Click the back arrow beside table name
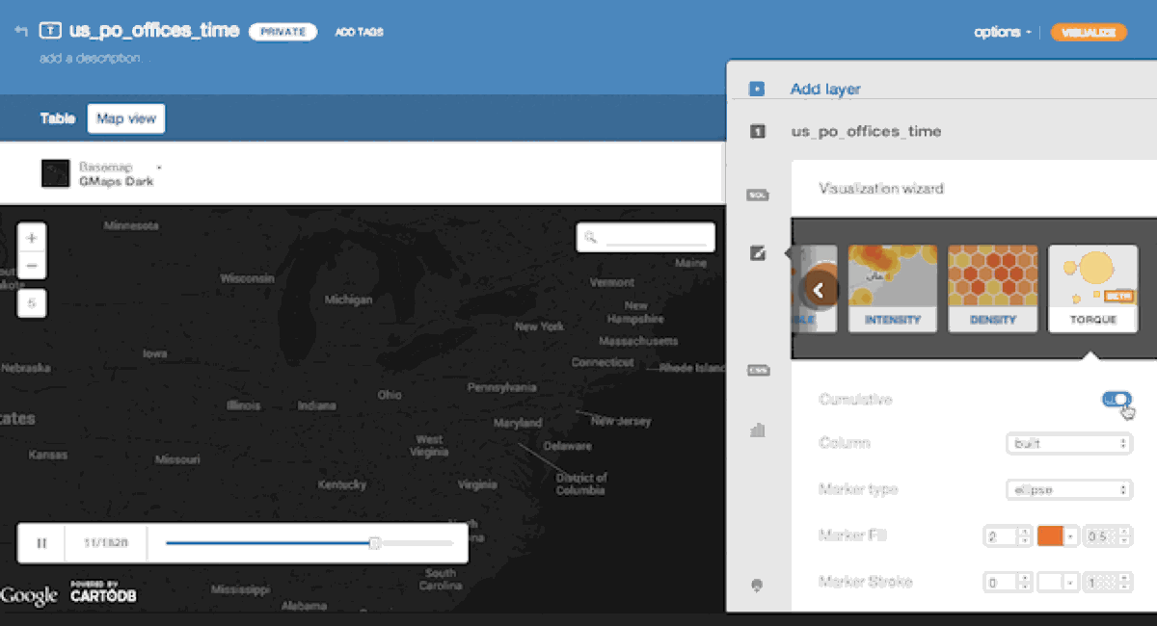Image resolution: width=1157 pixels, height=626 pixels. pos(21,32)
